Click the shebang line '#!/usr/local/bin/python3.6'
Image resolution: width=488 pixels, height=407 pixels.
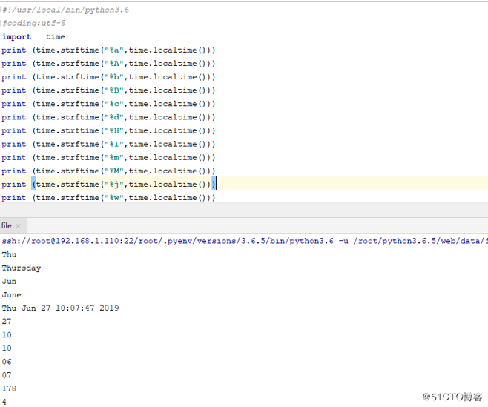pos(66,10)
